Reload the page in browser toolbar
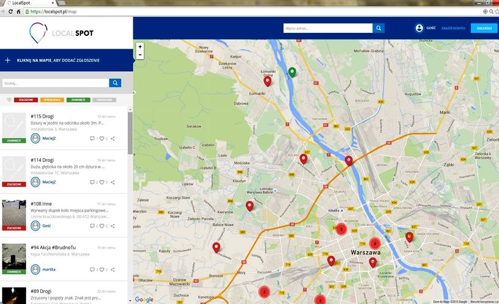 (10, 12)
